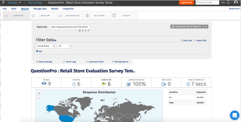Click the Save Filter link
The height and width of the screenshot is (122, 241).
click(x=186, y=40)
